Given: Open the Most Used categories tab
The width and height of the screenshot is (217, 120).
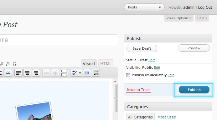Looking at the screenshot, I should (167, 117).
